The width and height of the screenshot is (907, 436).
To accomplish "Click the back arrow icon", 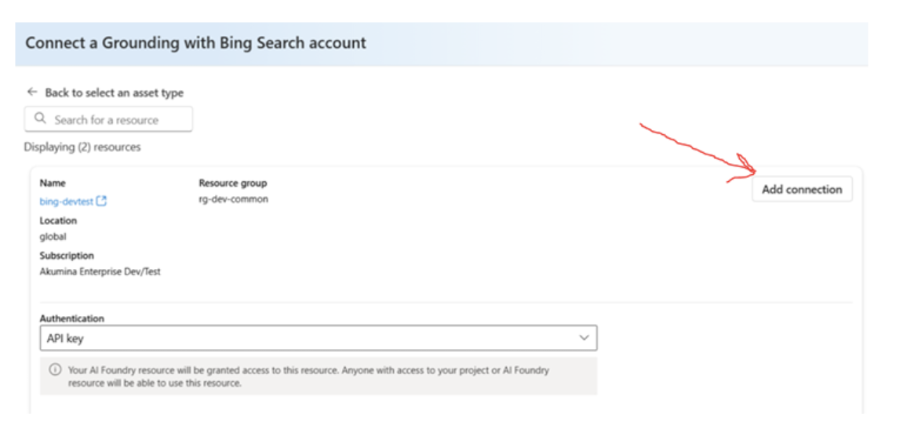I will pyautogui.click(x=32, y=92).
